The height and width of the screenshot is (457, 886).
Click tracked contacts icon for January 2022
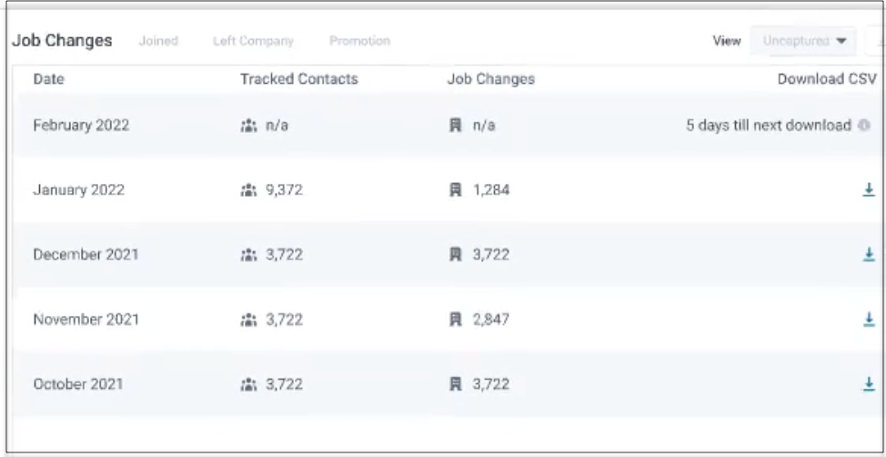[247, 190]
